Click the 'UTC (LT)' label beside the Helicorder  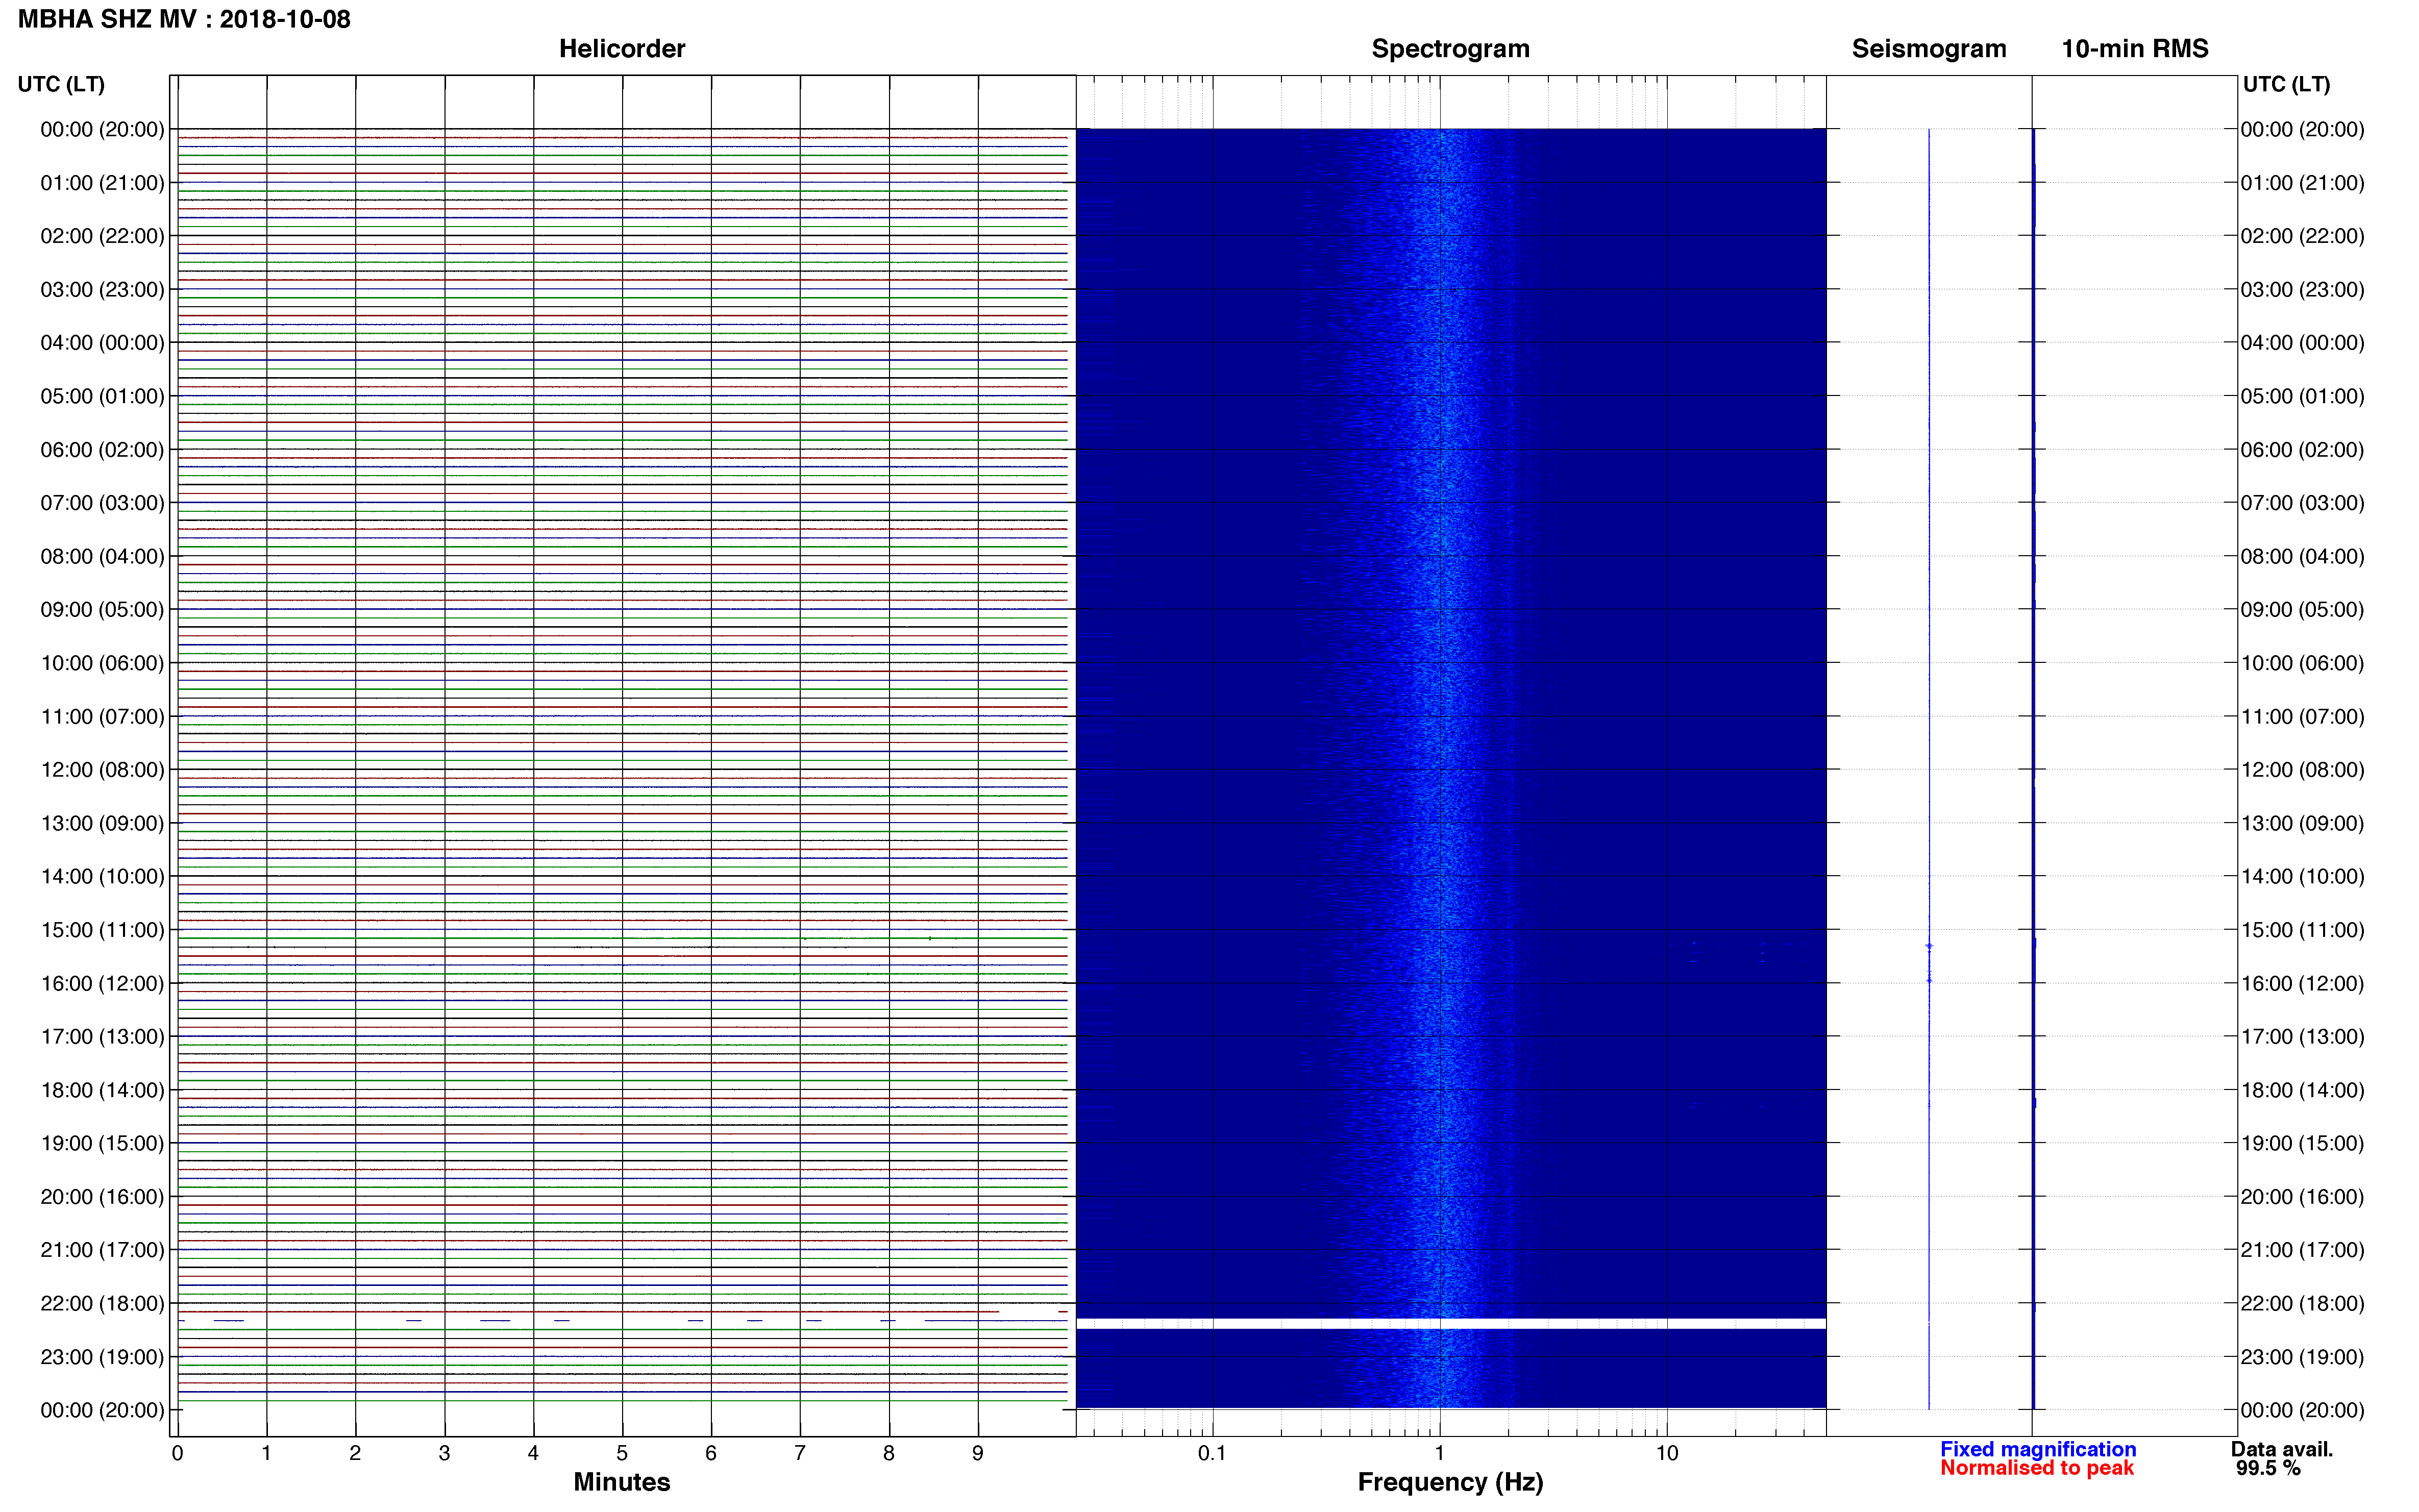[61, 84]
